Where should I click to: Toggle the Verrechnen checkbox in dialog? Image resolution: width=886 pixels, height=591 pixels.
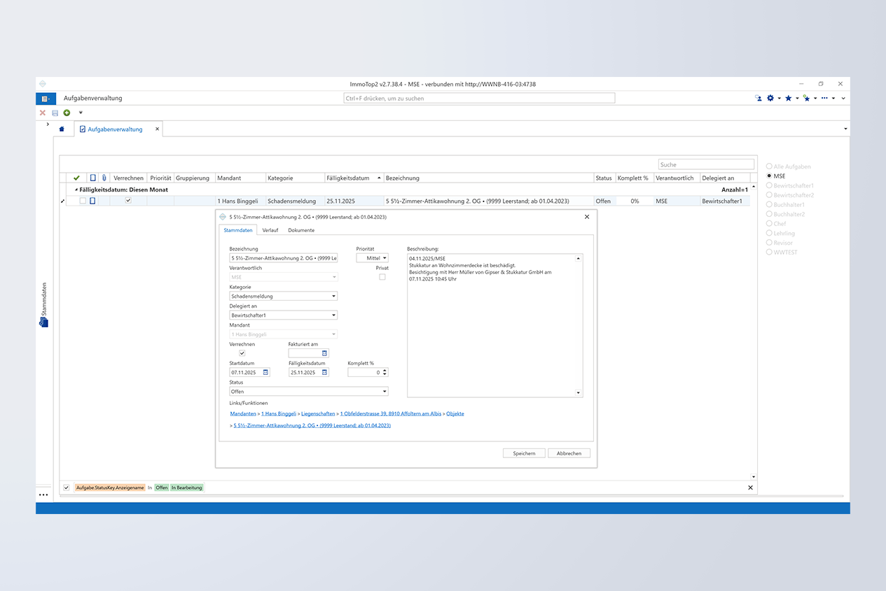(x=242, y=353)
